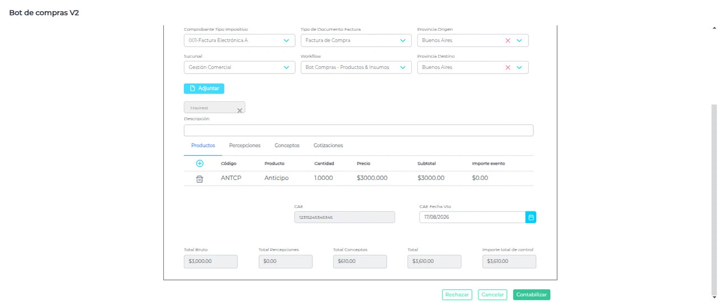Click the Cantidad column header
The width and height of the screenshot is (718, 305).
coord(324,164)
